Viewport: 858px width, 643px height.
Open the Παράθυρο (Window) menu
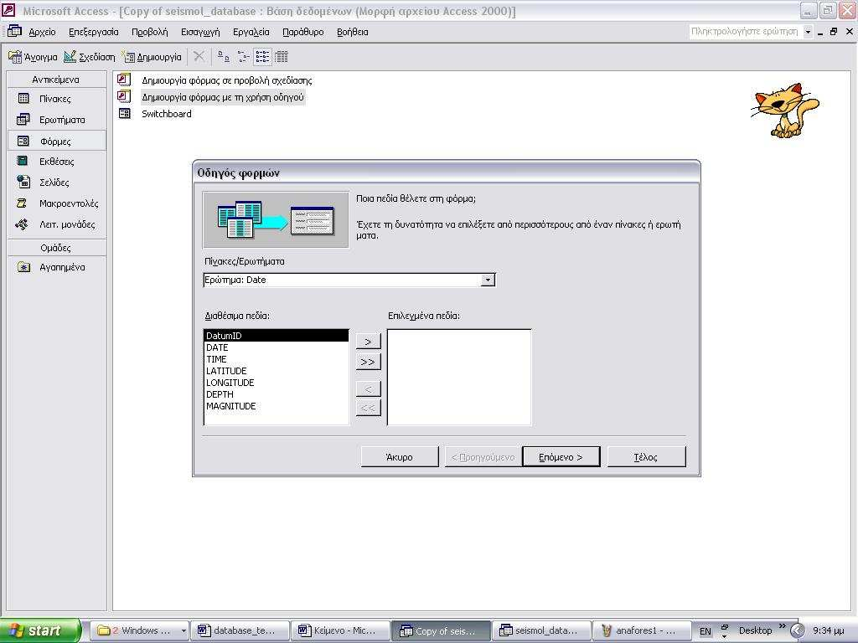coord(302,33)
